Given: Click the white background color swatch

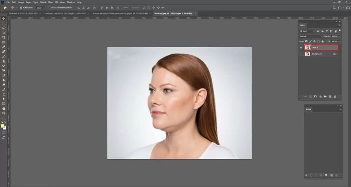Looking at the screenshot, I should [5, 128].
